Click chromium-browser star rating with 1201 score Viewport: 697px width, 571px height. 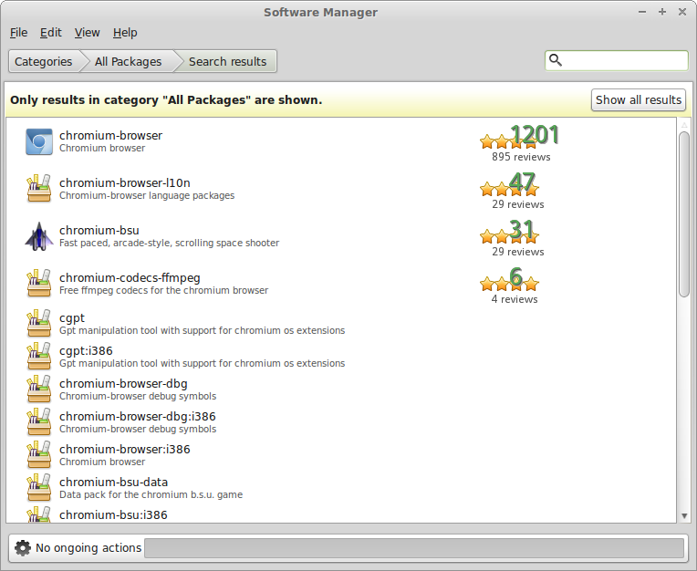[519, 137]
